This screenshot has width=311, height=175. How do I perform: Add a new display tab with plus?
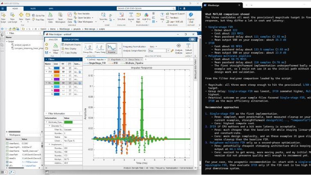145,59
